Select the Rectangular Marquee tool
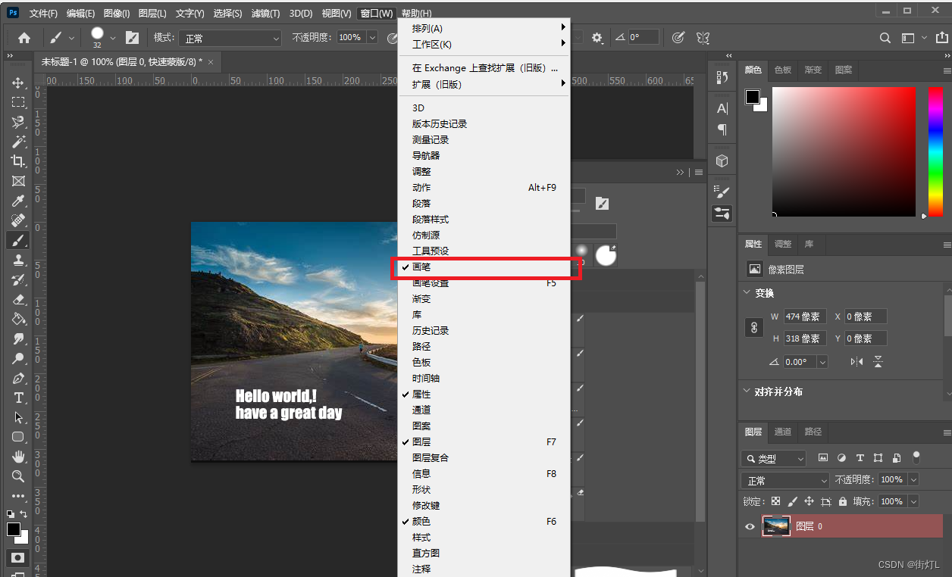Viewport: 952px width, 577px height. 18,102
